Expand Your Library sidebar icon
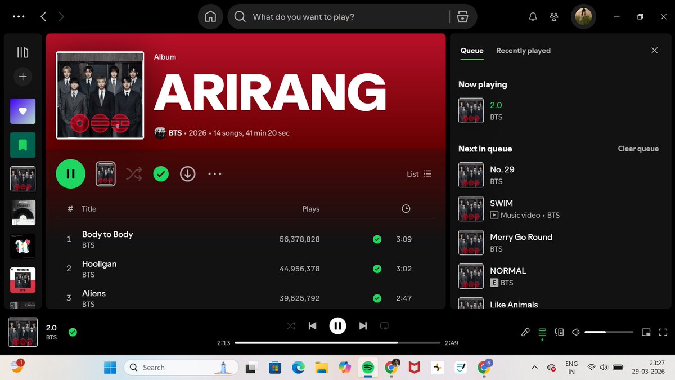675x380 pixels. 22,52
